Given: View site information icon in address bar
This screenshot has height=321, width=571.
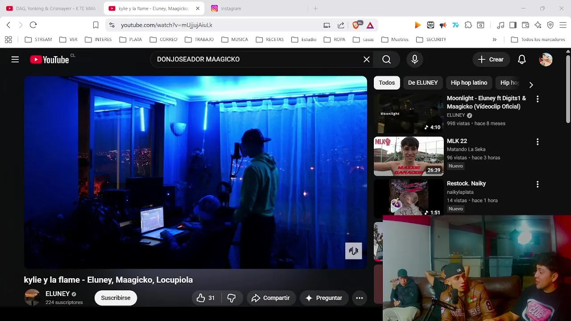Looking at the screenshot, I should point(112,25).
